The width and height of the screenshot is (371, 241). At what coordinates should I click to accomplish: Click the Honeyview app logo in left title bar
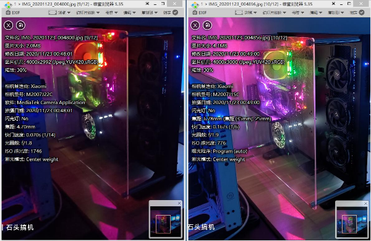tap(8, 4)
